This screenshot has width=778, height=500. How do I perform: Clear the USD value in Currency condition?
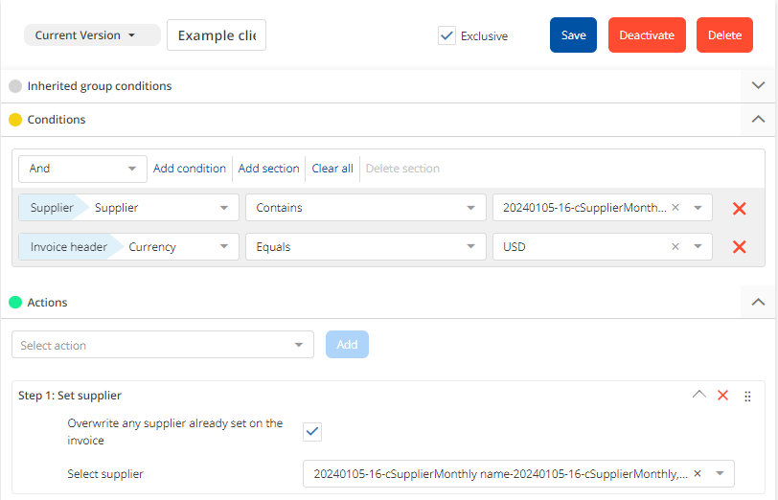[x=675, y=247]
